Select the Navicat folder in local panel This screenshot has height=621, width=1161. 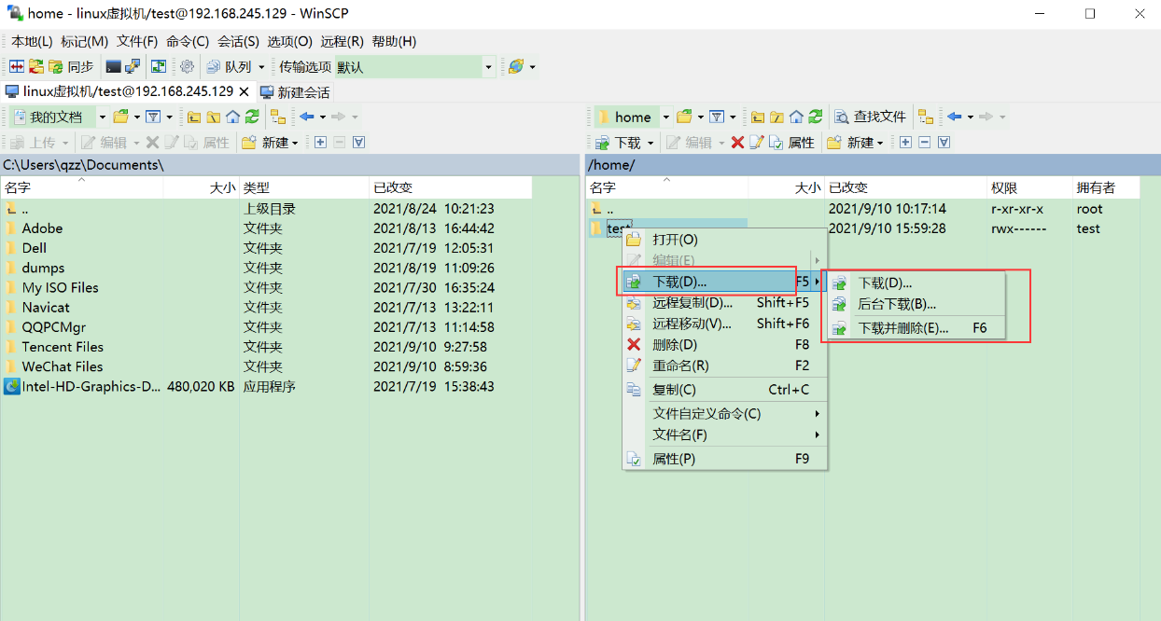tap(46, 308)
